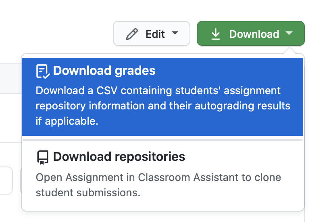Click the Download grades checklist icon
The width and height of the screenshot is (325, 222).
tap(43, 71)
